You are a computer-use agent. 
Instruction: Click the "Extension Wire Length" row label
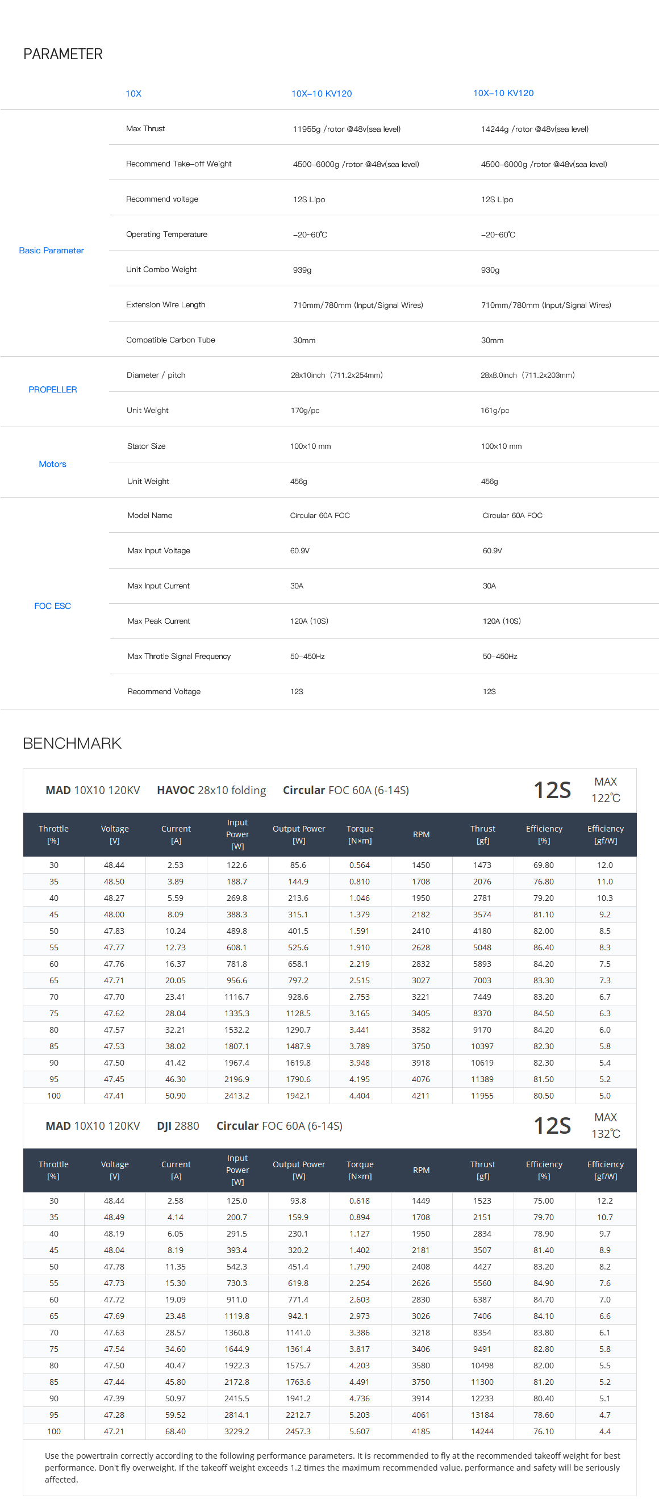pos(165,305)
